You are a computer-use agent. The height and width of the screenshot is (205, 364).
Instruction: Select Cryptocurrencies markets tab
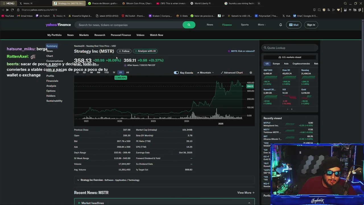(x=301, y=64)
